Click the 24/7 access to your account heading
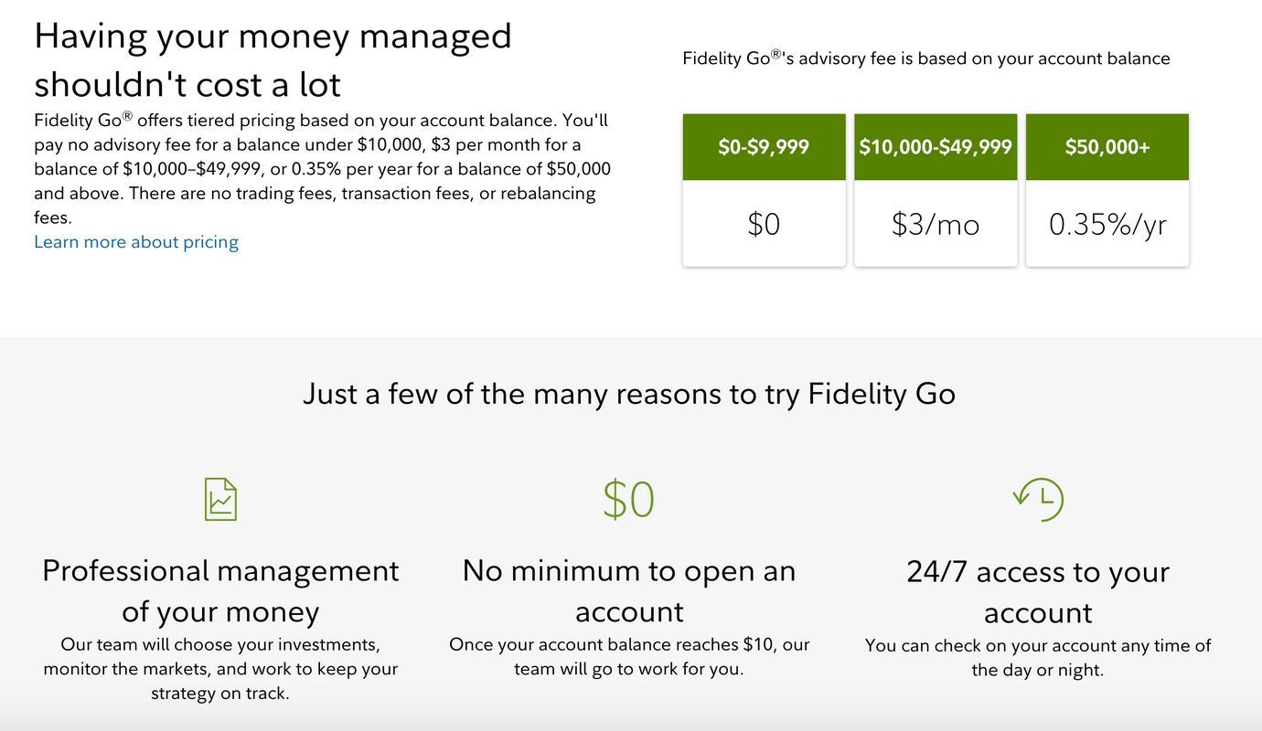Viewport: 1262px width, 731px height. [1038, 591]
